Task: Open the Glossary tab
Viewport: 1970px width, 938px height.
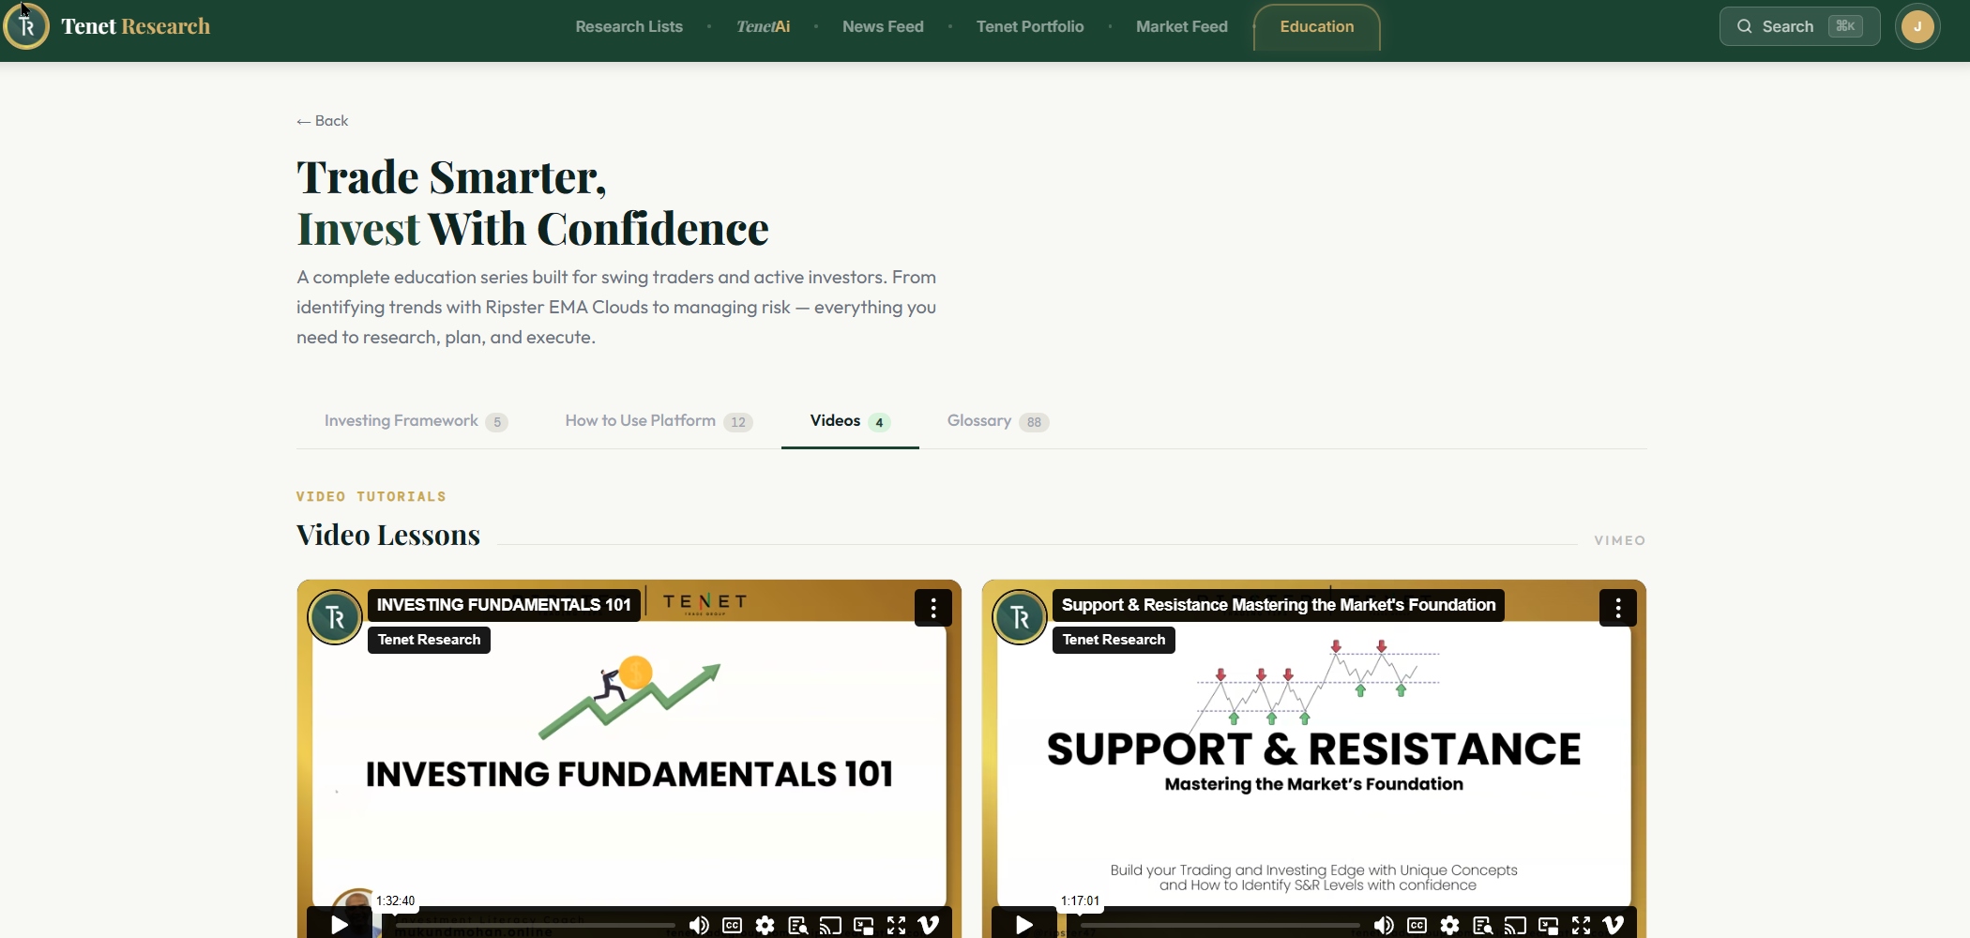Action: (997, 421)
